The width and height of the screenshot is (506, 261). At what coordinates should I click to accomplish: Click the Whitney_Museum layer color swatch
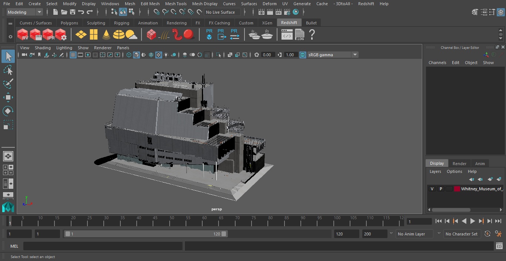457,189
